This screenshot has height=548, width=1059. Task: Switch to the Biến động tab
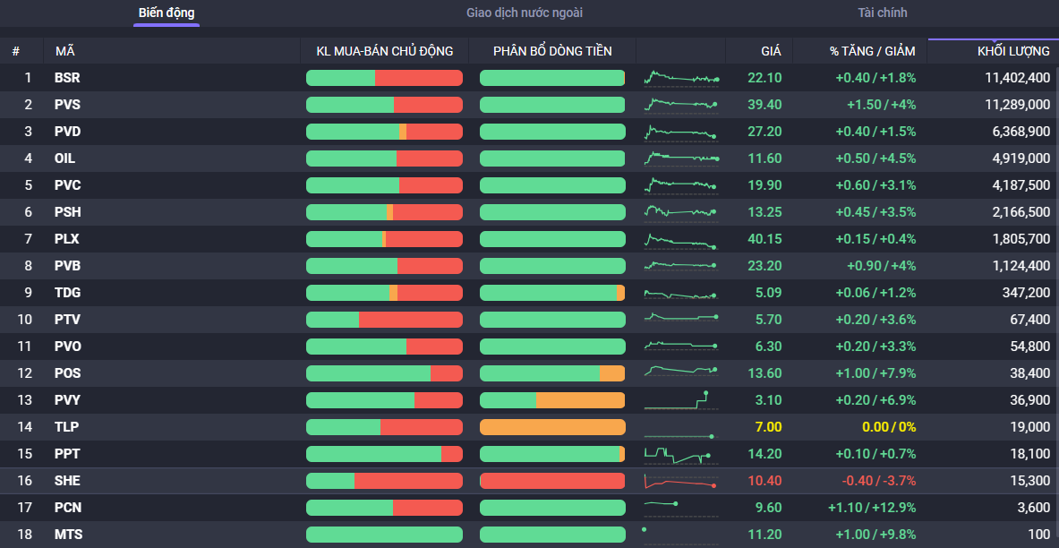pos(167,13)
